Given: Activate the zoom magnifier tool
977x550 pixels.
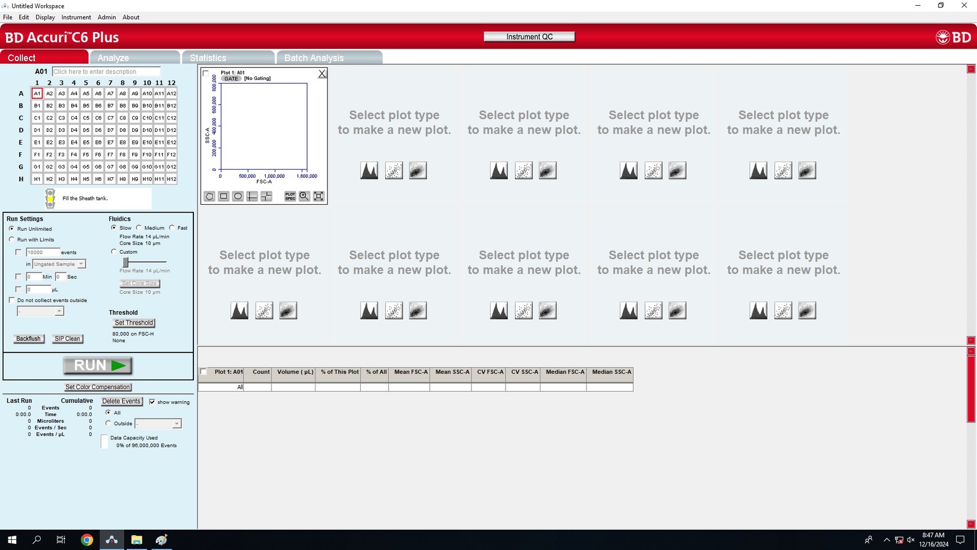Looking at the screenshot, I should [x=304, y=196].
